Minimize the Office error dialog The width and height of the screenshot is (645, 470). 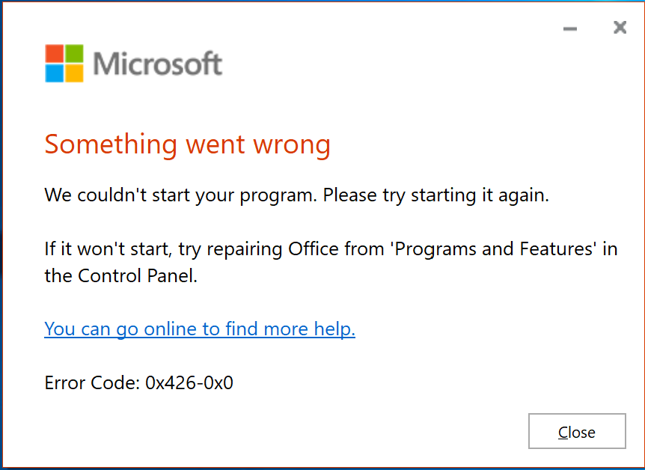570,28
